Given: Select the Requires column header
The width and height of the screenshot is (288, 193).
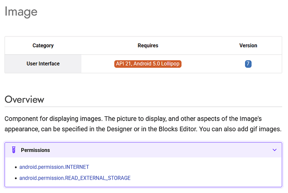Looking at the screenshot, I should [148, 46].
